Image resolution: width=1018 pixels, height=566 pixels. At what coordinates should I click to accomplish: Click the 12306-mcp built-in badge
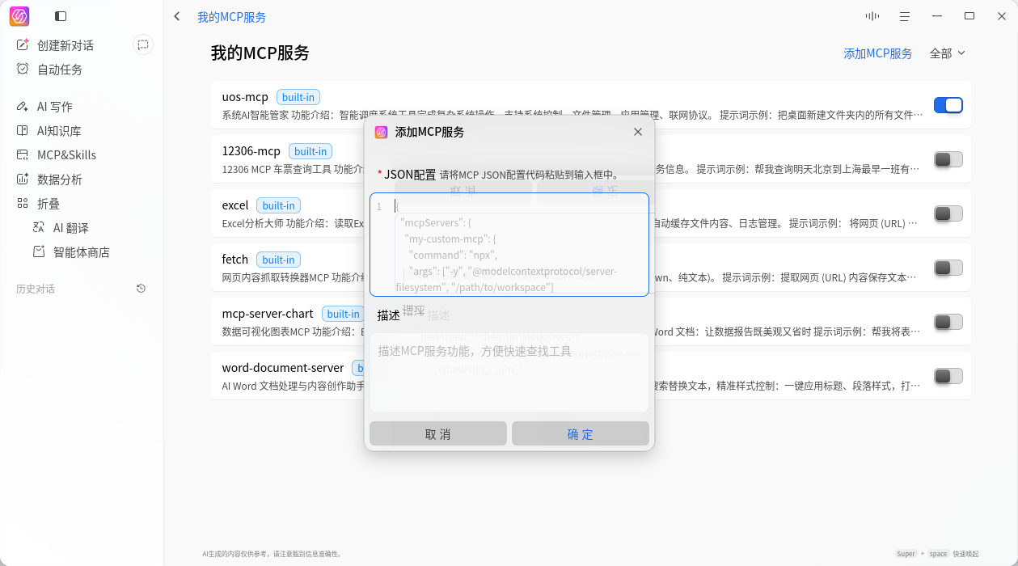tap(310, 151)
